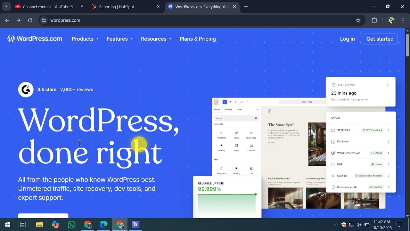Open File Explorer from the taskbar
Image resolution: width=410 pixels, height=231 pixels.
pos(39,225)
